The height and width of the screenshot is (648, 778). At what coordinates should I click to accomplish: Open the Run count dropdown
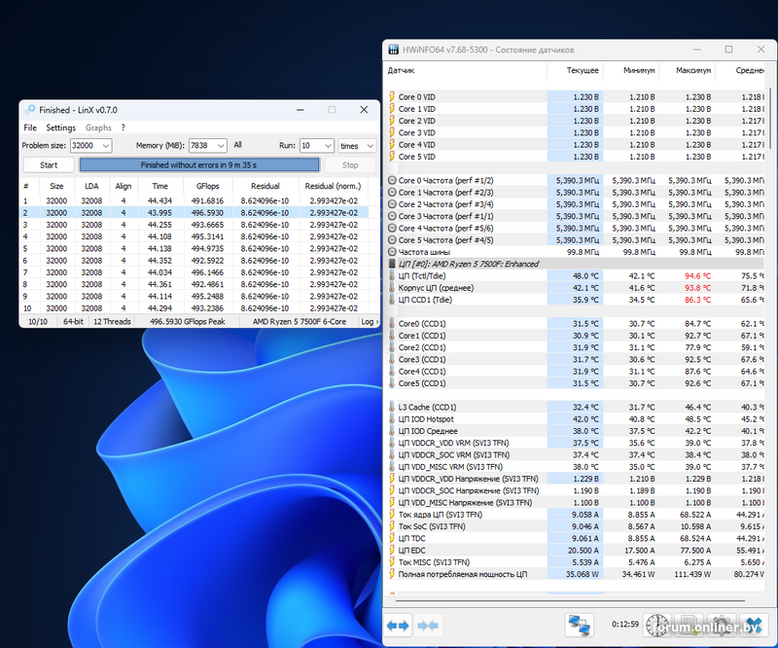[x=329, y=146]
